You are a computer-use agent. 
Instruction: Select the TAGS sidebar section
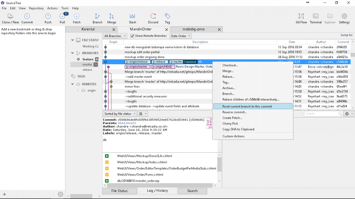[x=81, y=76]
